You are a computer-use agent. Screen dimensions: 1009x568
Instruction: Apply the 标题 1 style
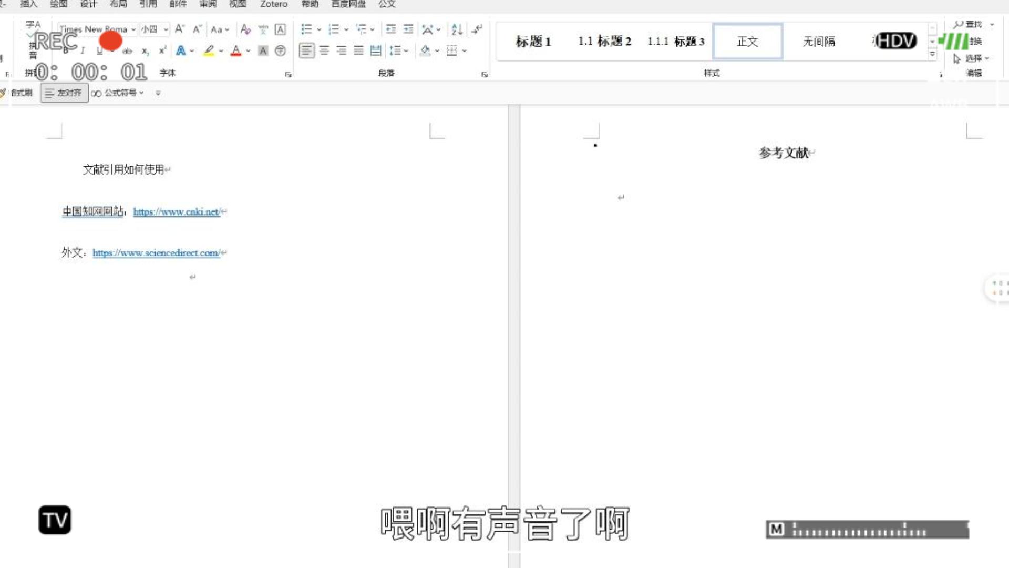tap(533, 42)
